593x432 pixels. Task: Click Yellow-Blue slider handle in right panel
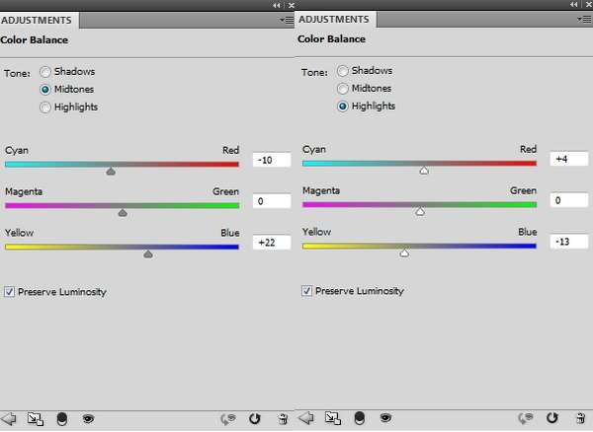pyautogui.click(x=404, y=252)
